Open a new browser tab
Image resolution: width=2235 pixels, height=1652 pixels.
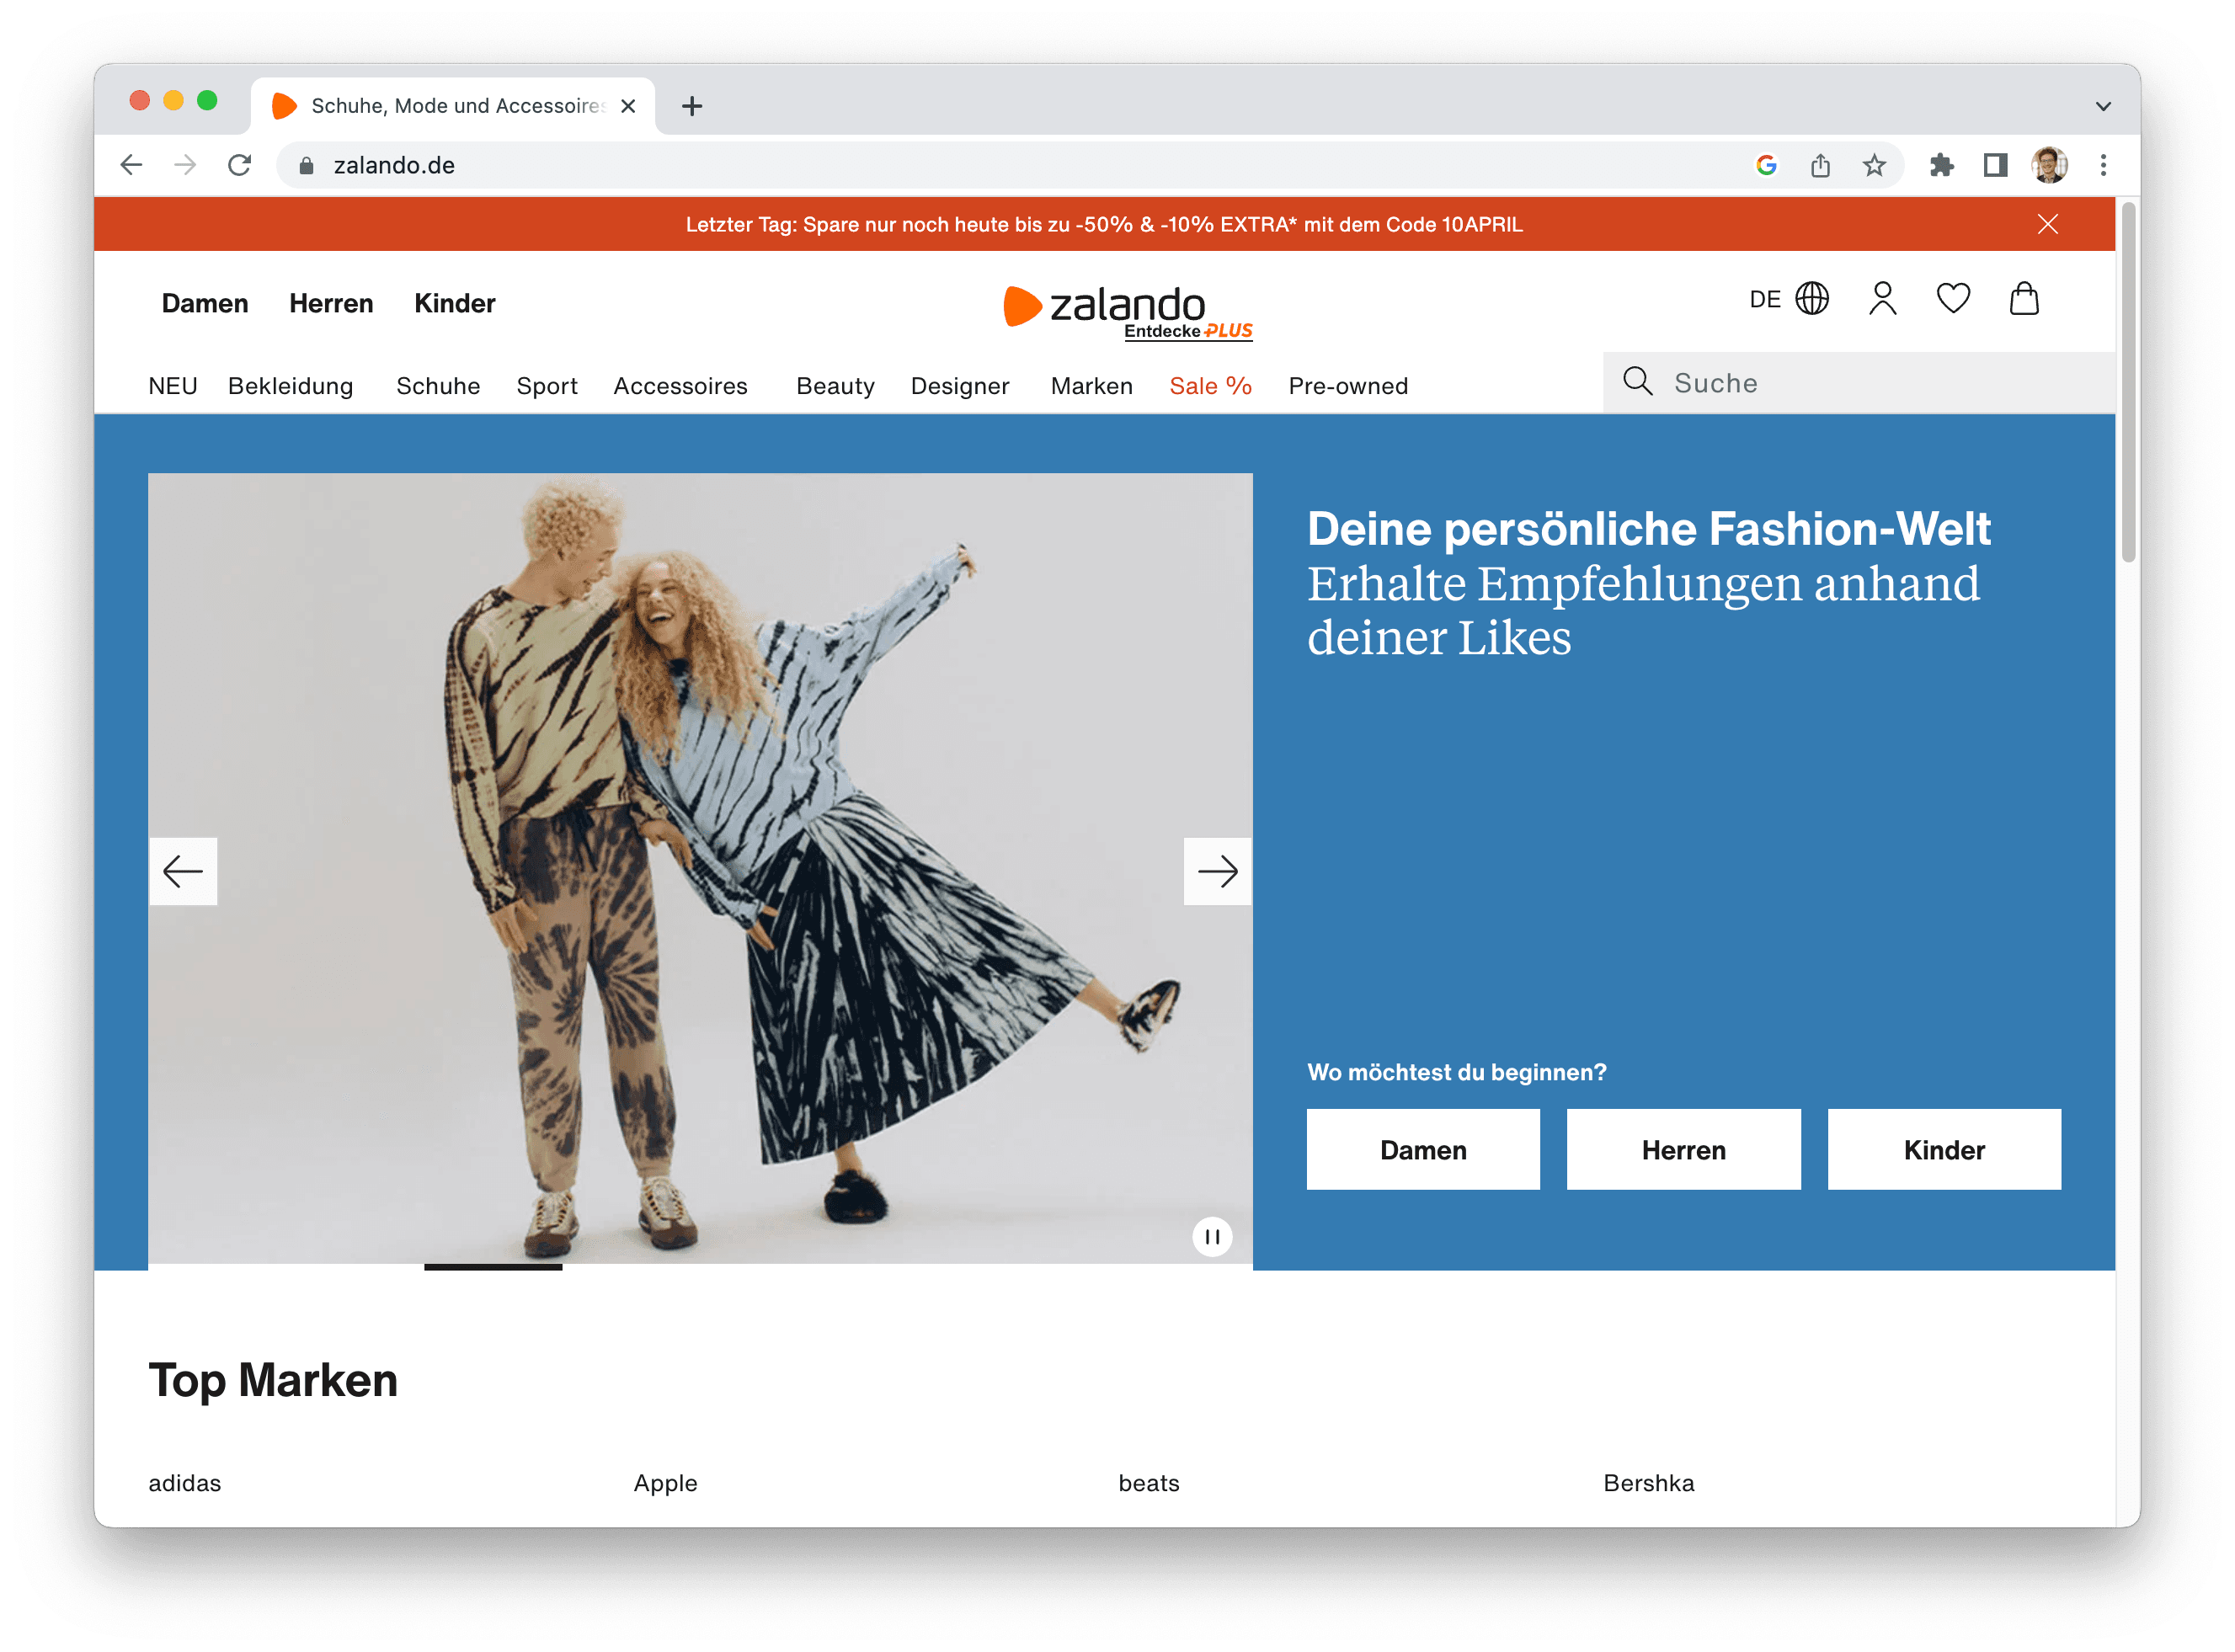click(x=692, y=106)
